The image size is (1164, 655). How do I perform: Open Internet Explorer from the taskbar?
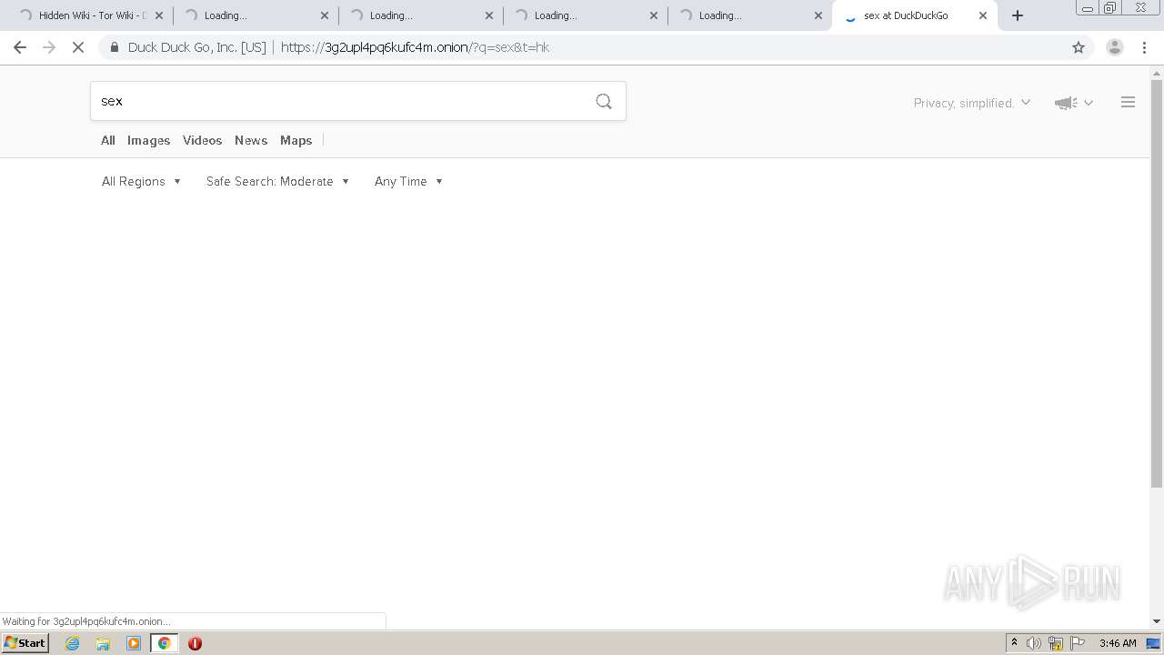pyautogui.click(x=73, y=643)
